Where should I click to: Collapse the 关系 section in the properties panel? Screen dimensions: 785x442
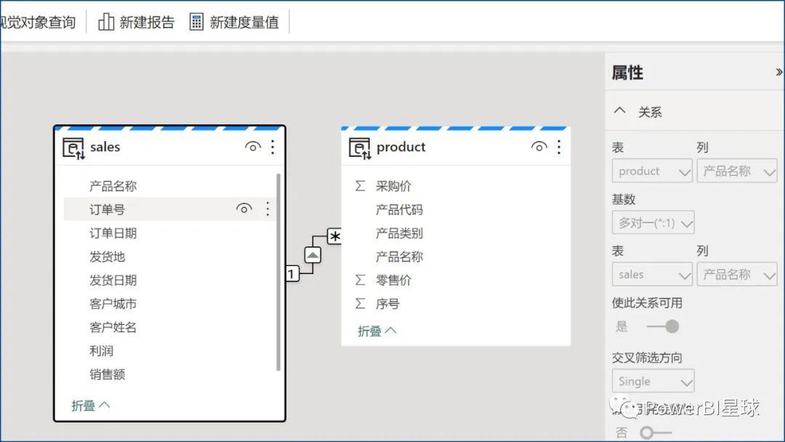point(619,110)
